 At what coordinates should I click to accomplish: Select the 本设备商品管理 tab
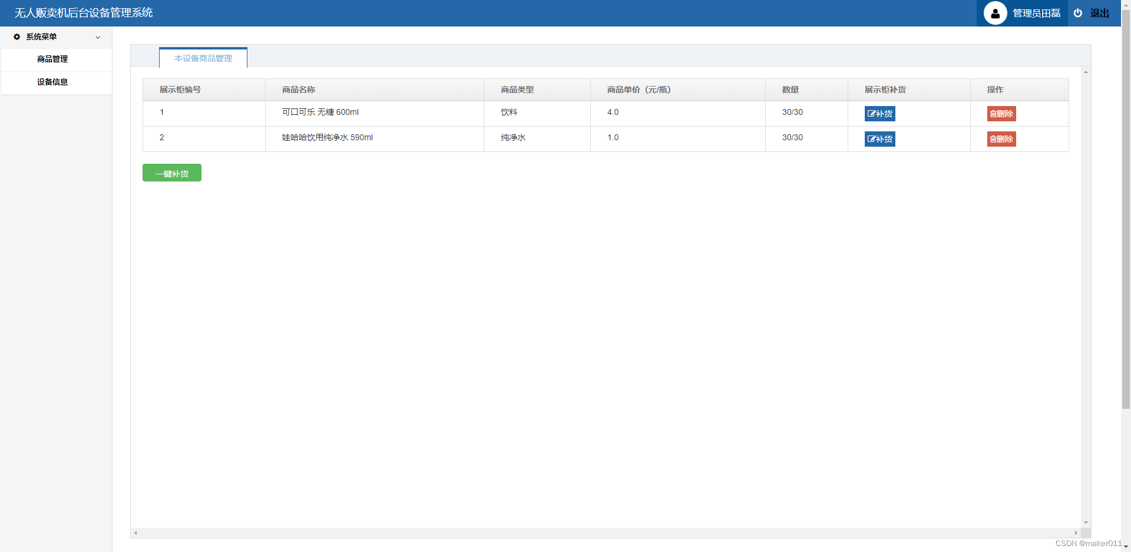(203, 58)
